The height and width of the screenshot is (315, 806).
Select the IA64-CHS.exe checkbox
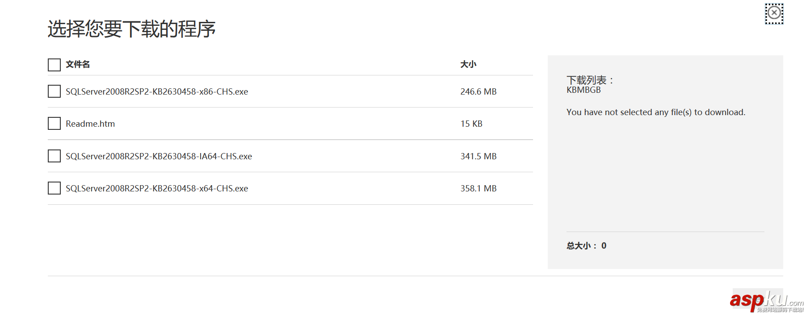(54, 156)
